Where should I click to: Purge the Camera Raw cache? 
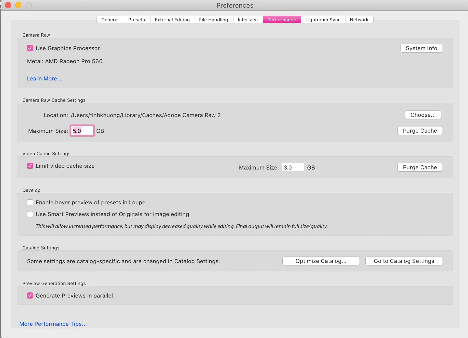coord(420,131)
